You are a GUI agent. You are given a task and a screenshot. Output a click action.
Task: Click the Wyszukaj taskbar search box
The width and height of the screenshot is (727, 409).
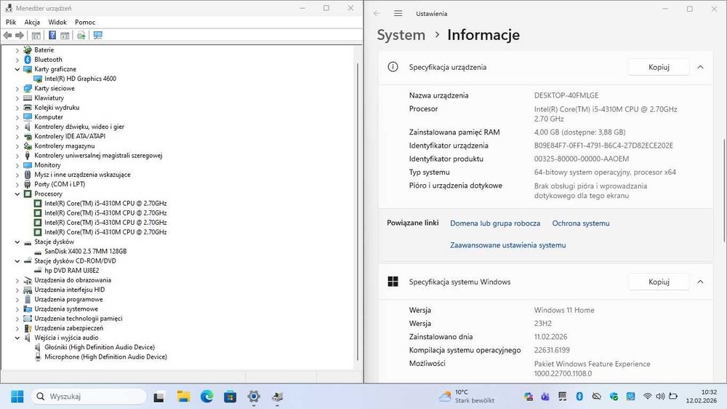pyautogui.click(x=89, y=397)
